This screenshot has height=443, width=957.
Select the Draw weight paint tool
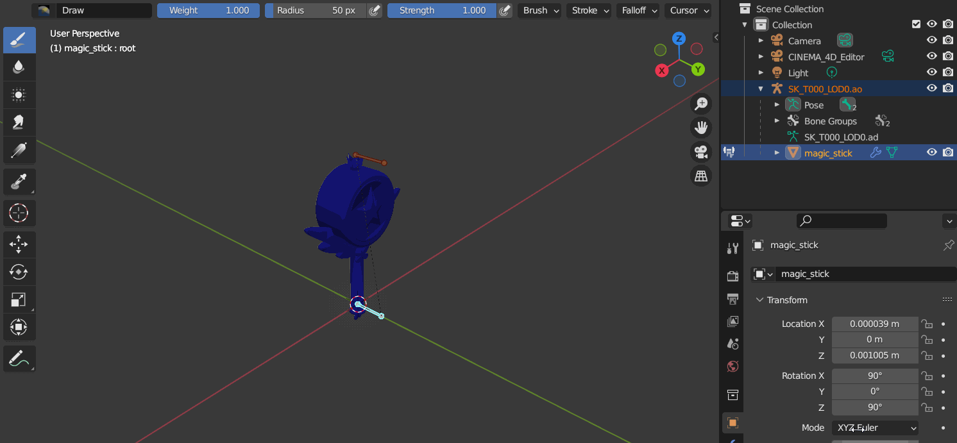point(19,40)
